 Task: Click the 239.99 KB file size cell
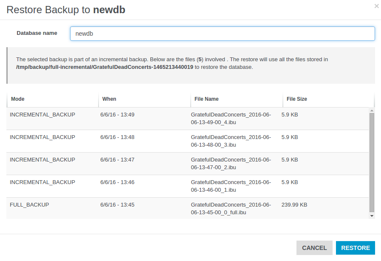click(x=294, y=205)
